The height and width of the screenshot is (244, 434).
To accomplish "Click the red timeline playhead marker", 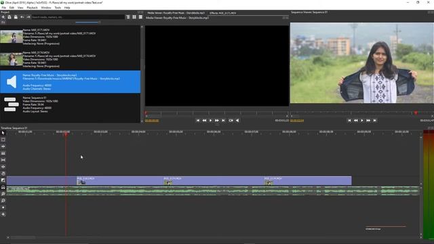I will click(x=66, y=134).
